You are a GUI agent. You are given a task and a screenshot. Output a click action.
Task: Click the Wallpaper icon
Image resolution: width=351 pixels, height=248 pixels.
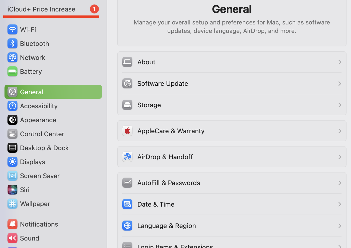pyautogui.click(x=12, y=204)
